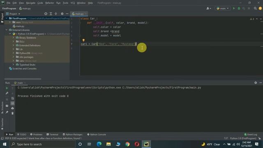Screen dimensions: 263x148
Task: Go to next highlighted error arrow
Action: click(261, 19)
